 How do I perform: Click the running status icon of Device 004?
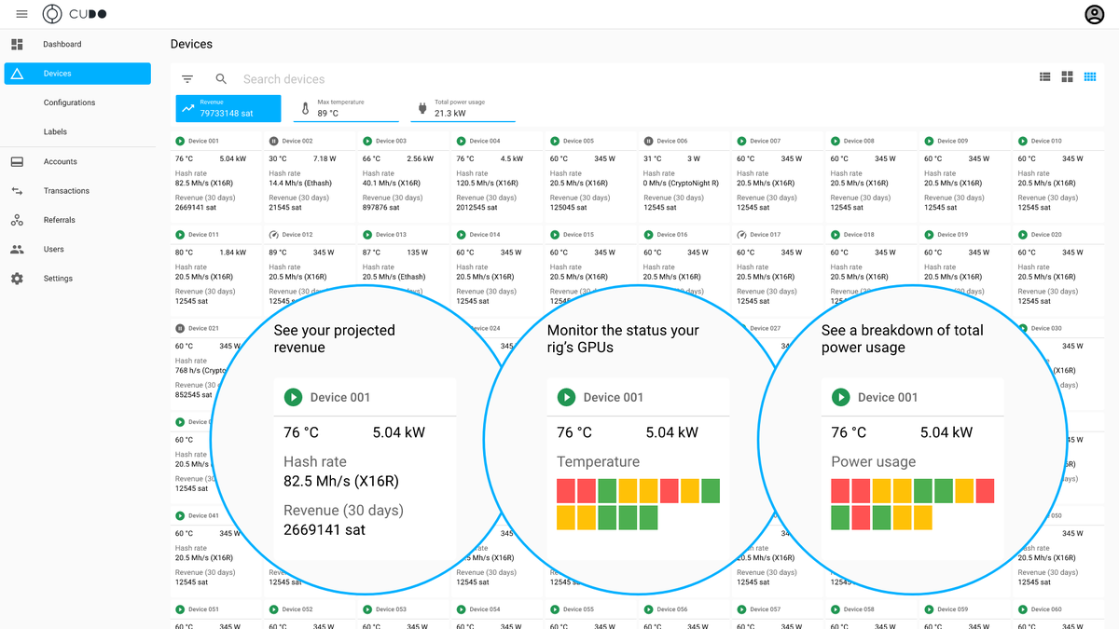461,141
